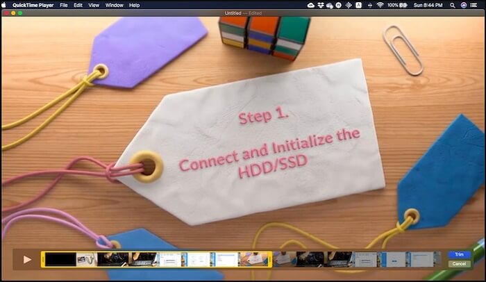Open the QuickTime Player app menu

pyautogui.click(x=33, y=5)
